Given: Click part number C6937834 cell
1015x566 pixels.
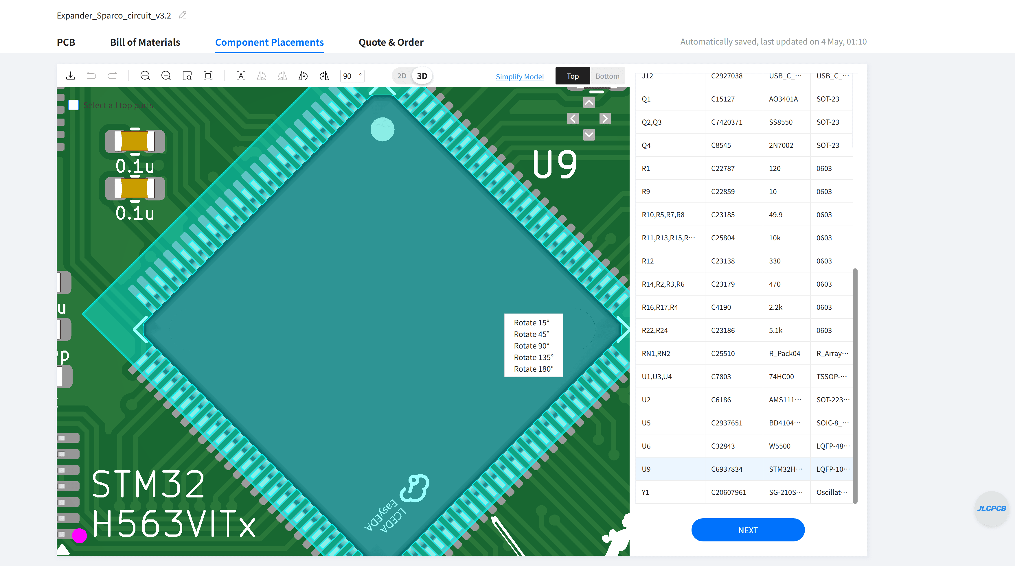Looking at the screenshot, I should coord(734,469).
